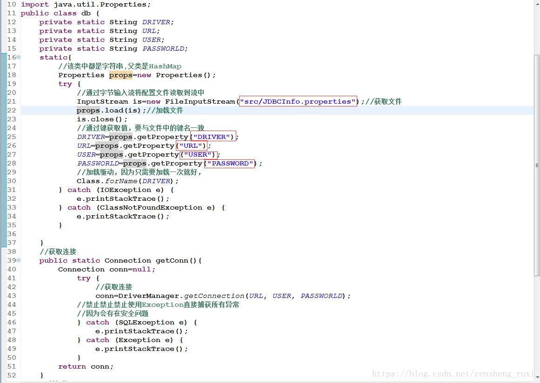
Task: Click the comment on line 44 about Exception
Action: point(158,305)
